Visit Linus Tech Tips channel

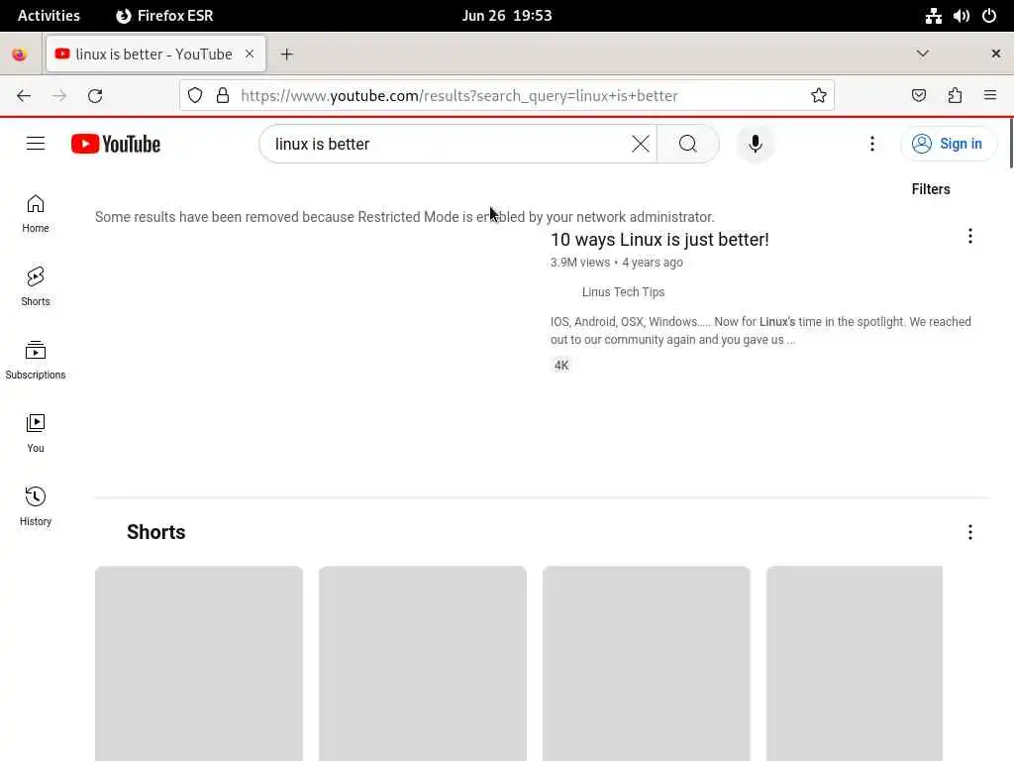coord(623,292)
